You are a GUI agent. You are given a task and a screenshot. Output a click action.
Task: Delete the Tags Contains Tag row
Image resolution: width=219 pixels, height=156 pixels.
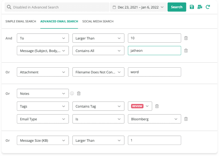(x=157, y=106)
